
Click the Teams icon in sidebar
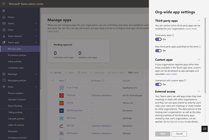[x=4, y=24]
